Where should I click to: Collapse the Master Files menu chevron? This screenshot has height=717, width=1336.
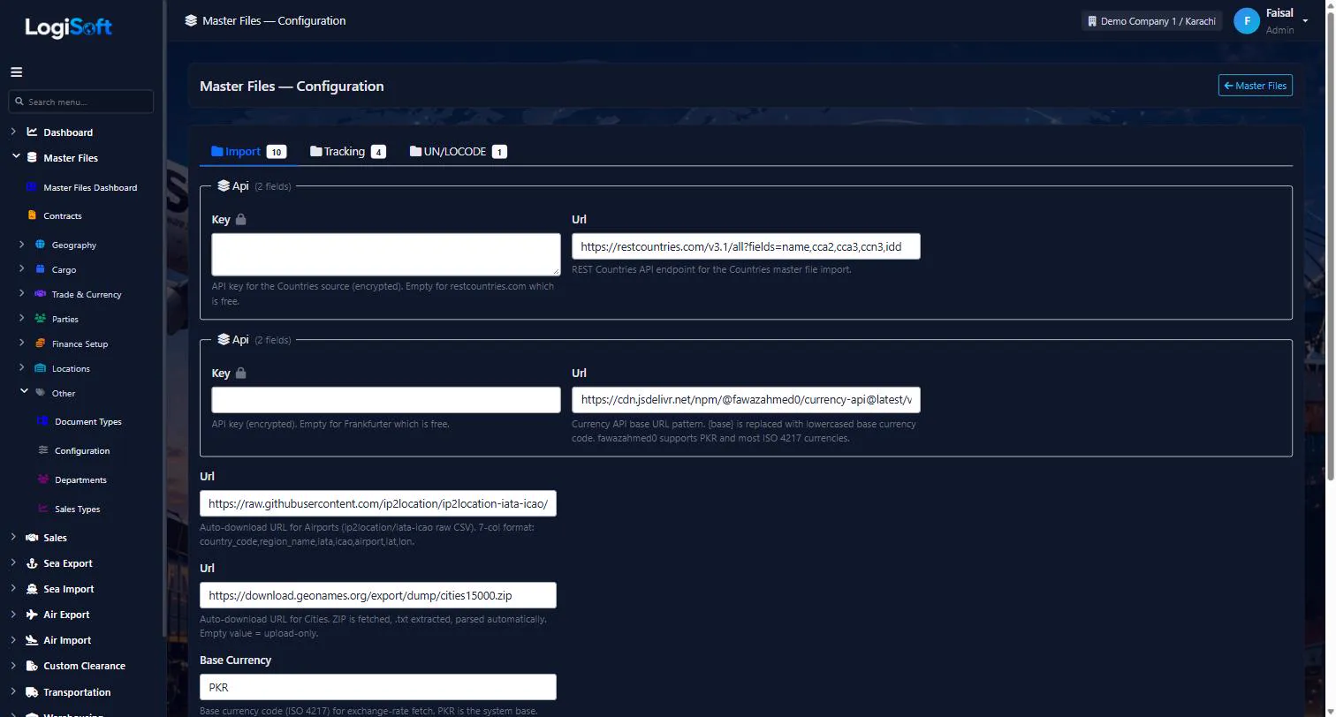pyautogui.click(x=16, y=156)
